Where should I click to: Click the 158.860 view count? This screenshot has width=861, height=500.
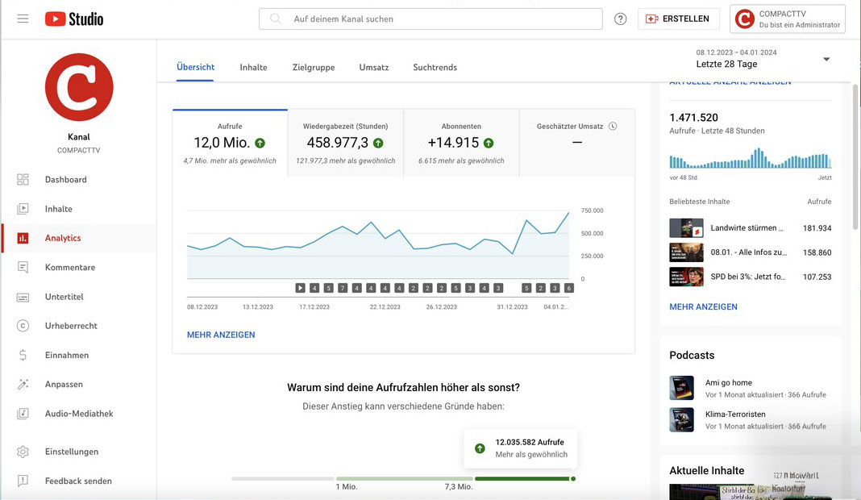817,252
